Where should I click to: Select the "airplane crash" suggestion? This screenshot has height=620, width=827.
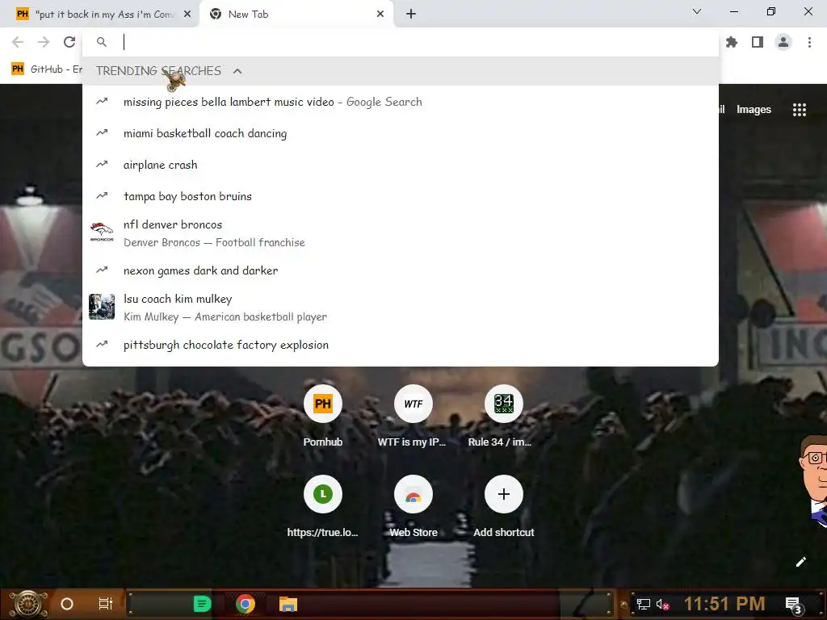coord(401,165)
